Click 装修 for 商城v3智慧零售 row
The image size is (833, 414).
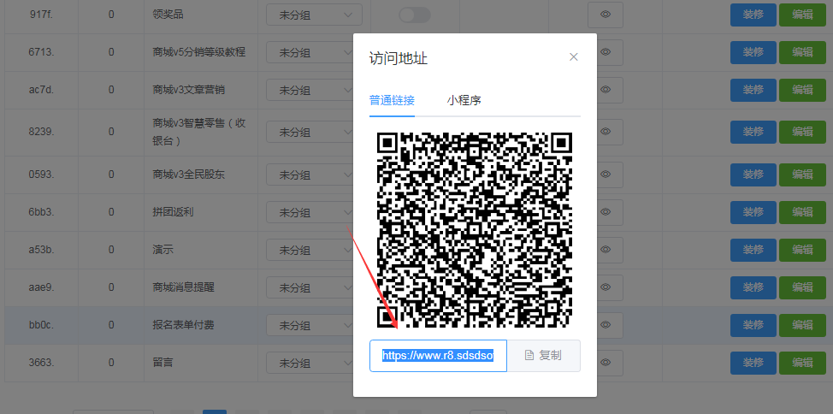pos(753,132)
